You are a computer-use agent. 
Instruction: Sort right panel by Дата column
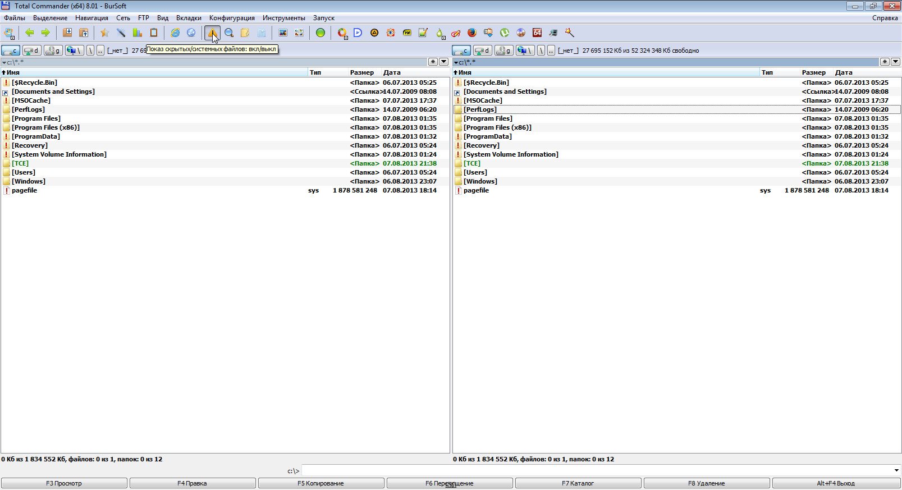[867, 72]
